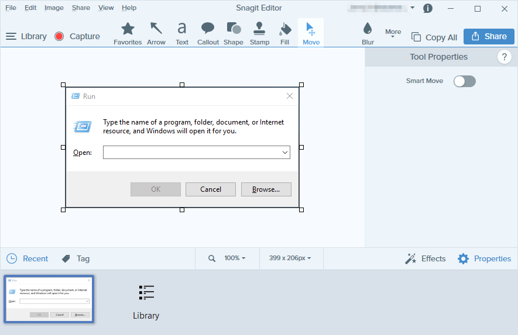Select the Shape tool
518x335 pixels.
point(233,33)
